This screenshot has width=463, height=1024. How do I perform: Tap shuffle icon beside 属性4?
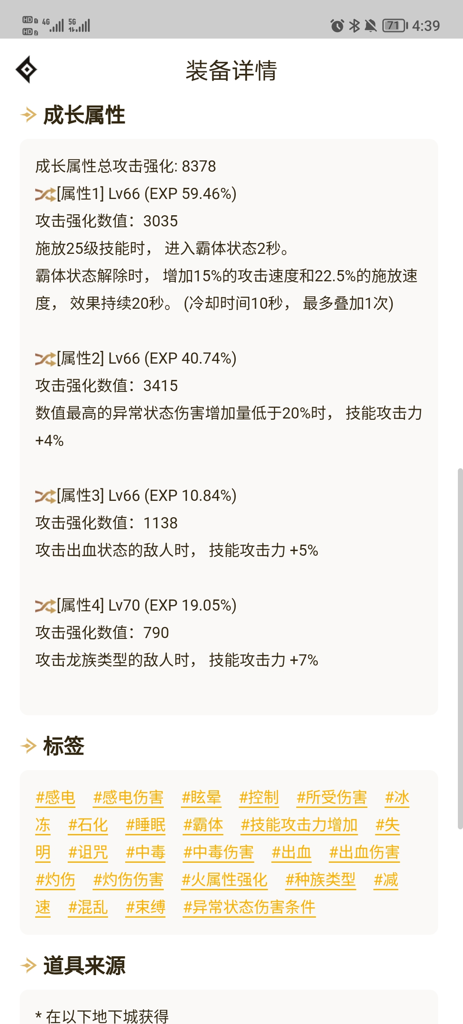coord(45,606)
